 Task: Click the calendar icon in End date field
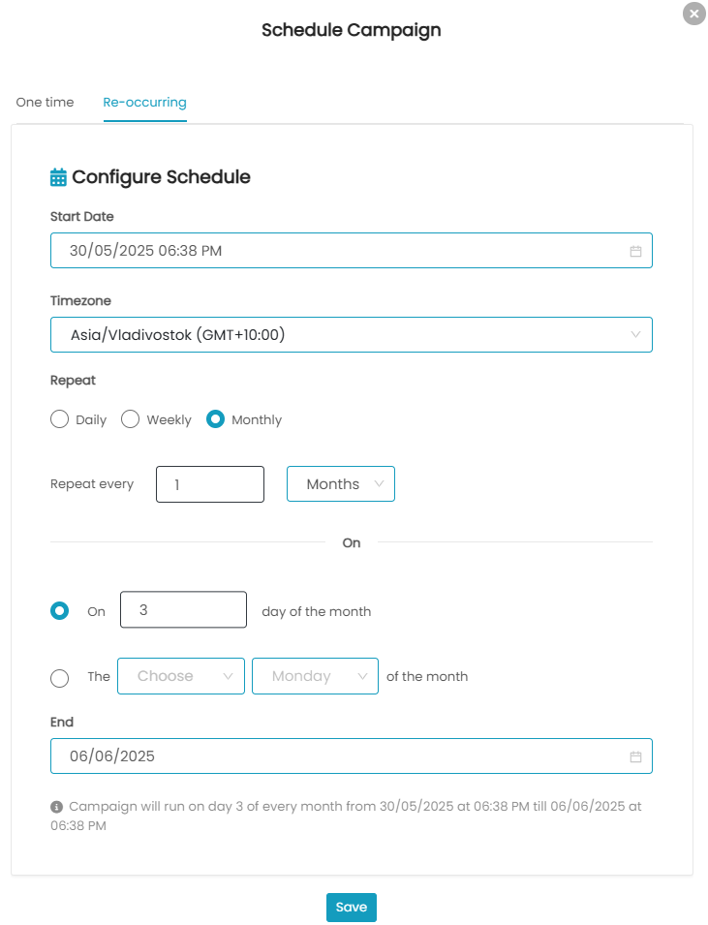tap(635, 756)
